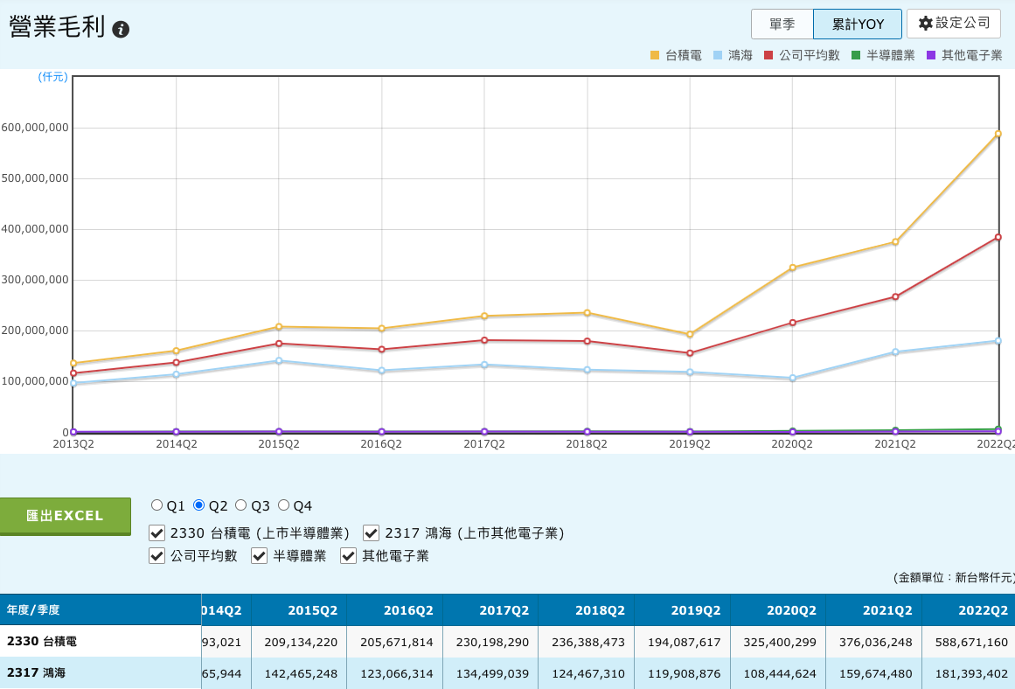Click the 2016Q2 table column header
Viewport: 1015px width, 689px height.
coord(395,610)
